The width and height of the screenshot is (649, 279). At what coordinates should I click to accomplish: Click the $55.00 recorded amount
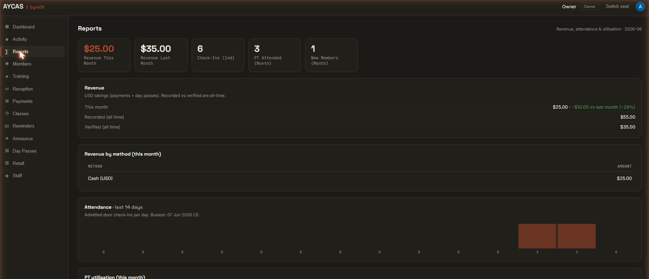point(628,117)
